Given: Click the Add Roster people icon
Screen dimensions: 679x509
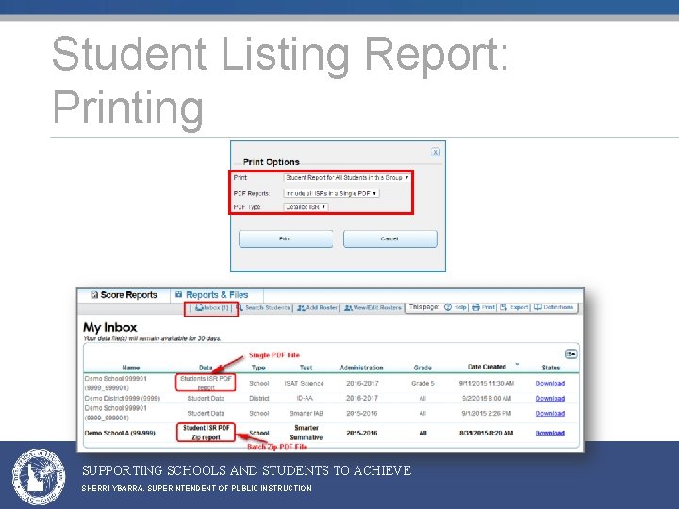Looking at the screenshot, I should click(x=301, y=308).
